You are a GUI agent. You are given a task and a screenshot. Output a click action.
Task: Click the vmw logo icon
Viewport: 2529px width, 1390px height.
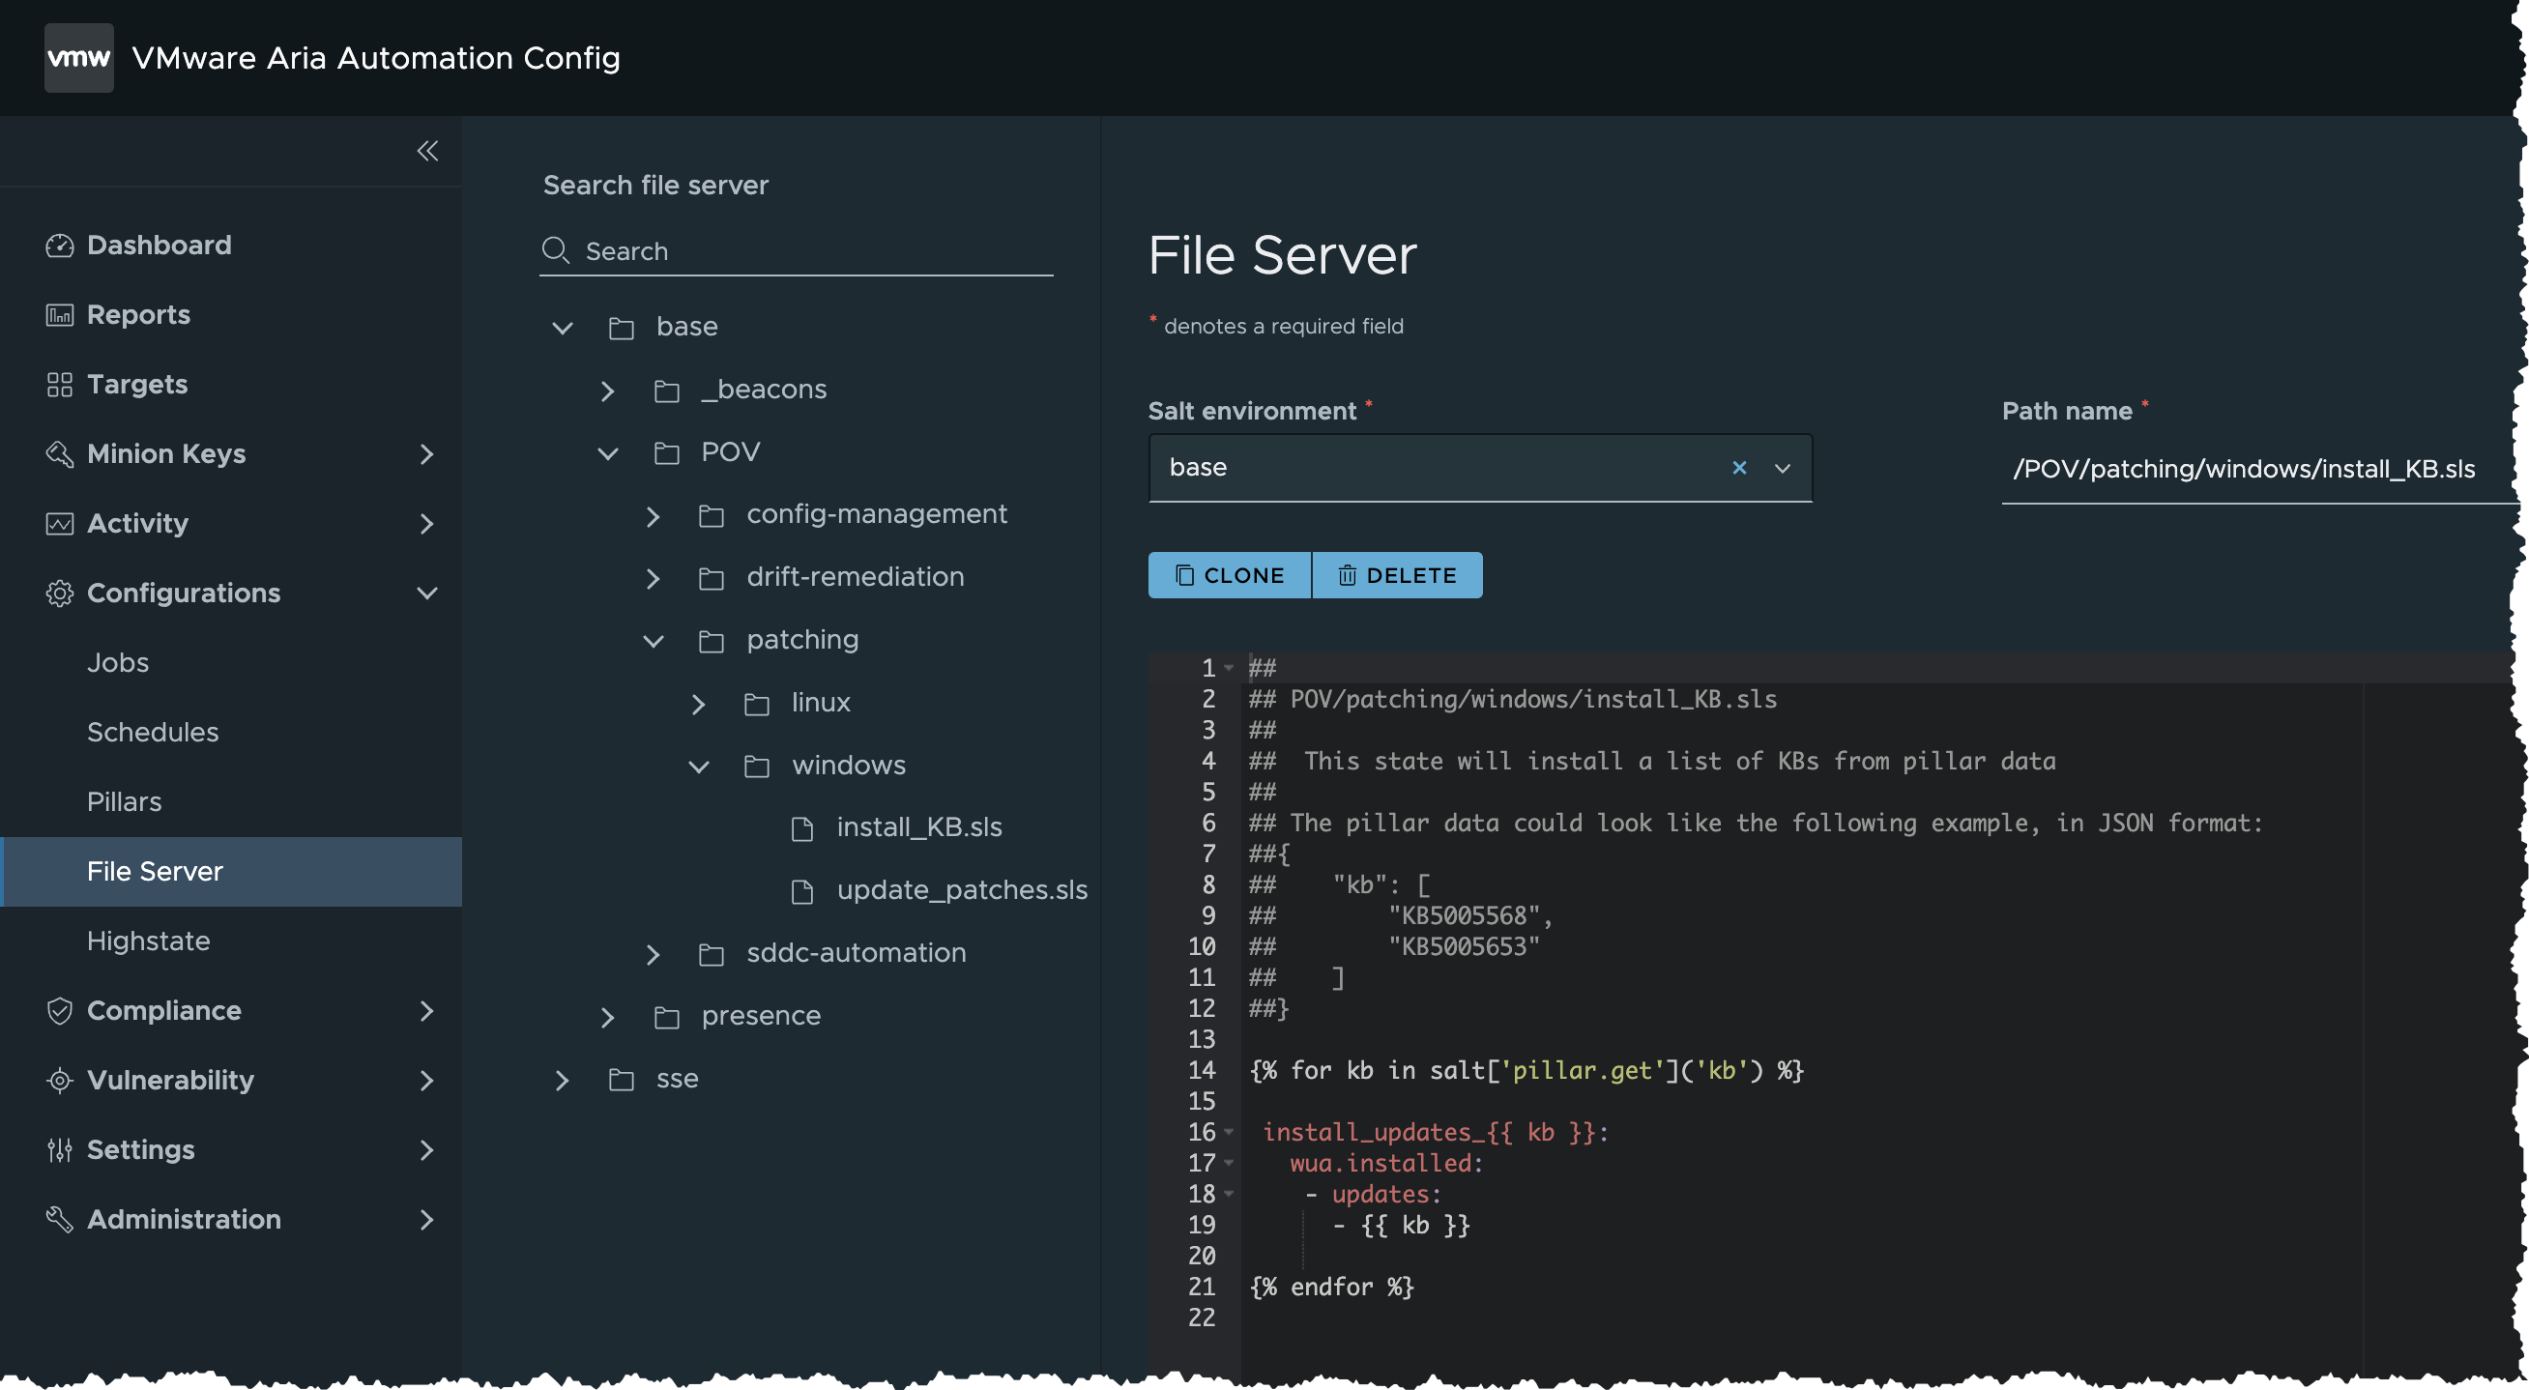(x=78, y=58)
